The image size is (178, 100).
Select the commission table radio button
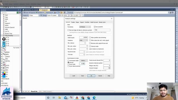[x=68, y=61]
